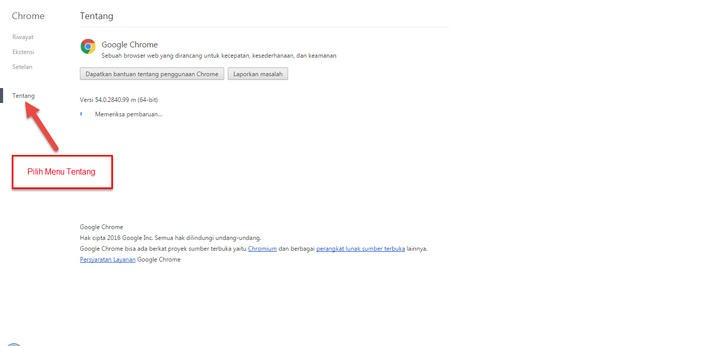Click the Chrome heading in the sidebar

tap(28, 15)
